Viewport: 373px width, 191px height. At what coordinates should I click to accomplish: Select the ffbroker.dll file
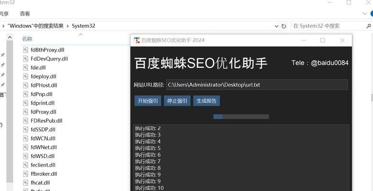click(x=44, y=174)
